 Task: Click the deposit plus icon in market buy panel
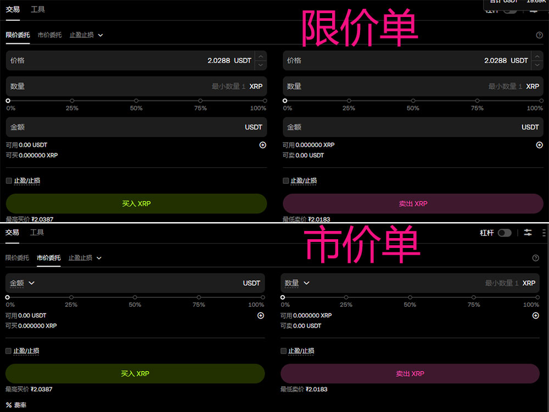point(260,315)
